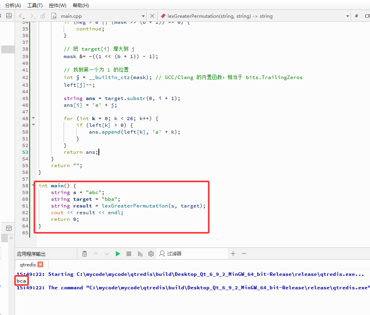Click the "bca" program output text
This screenshot has height=315, width=370.
(21, 281)
